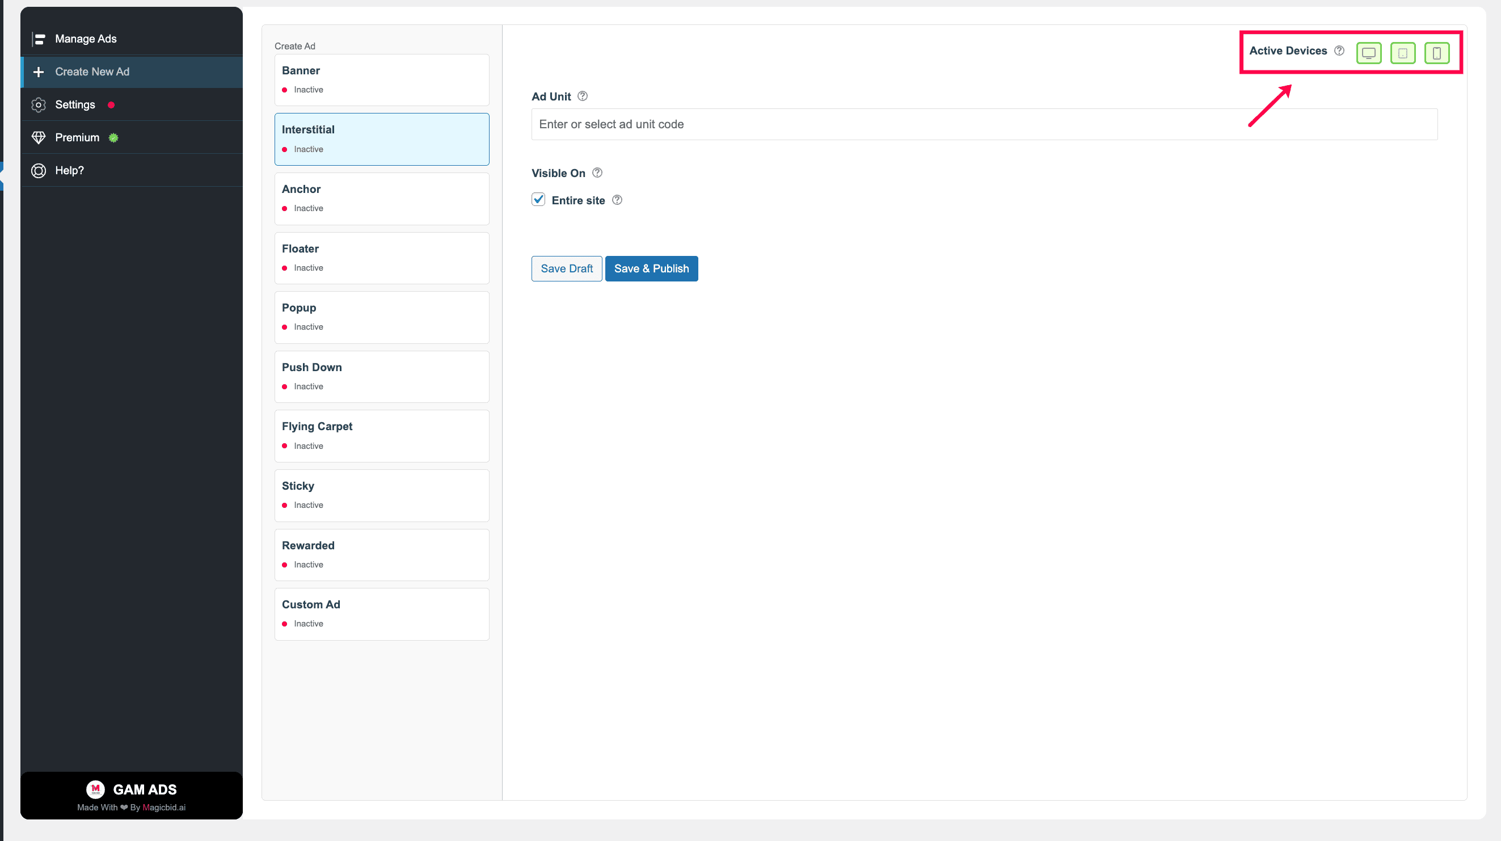The height and width of the screenshot is (841, 1501).
Task: Open Manage Ads in the sidebar
Action: click(x=132, y=39)
